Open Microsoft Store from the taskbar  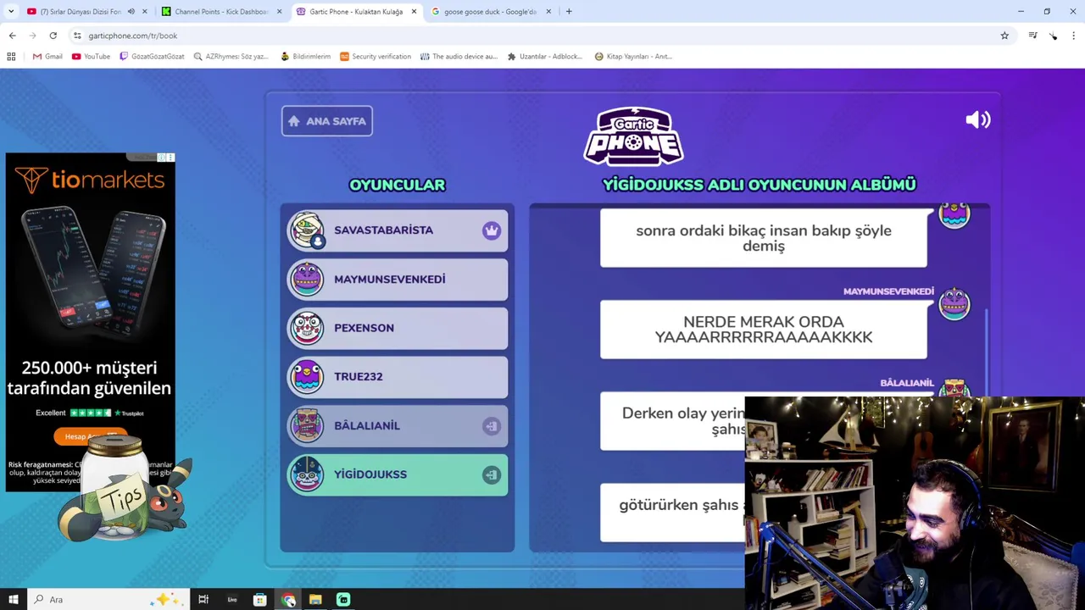pos(260,600)
